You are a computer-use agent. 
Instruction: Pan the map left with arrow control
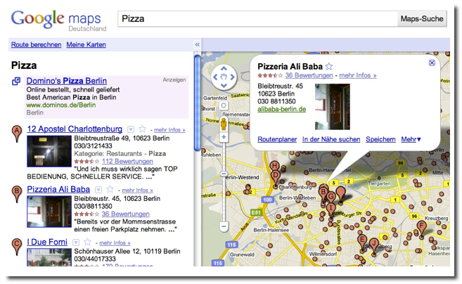click(215, 77)
